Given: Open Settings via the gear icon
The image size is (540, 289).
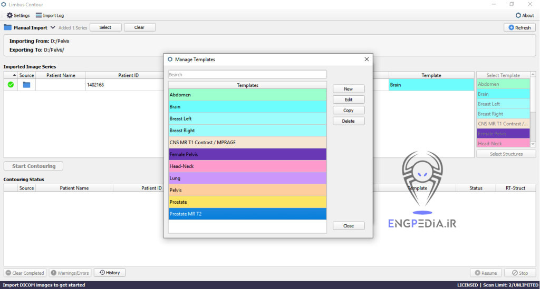Looking at the screenshot, I should coord(9,15).
